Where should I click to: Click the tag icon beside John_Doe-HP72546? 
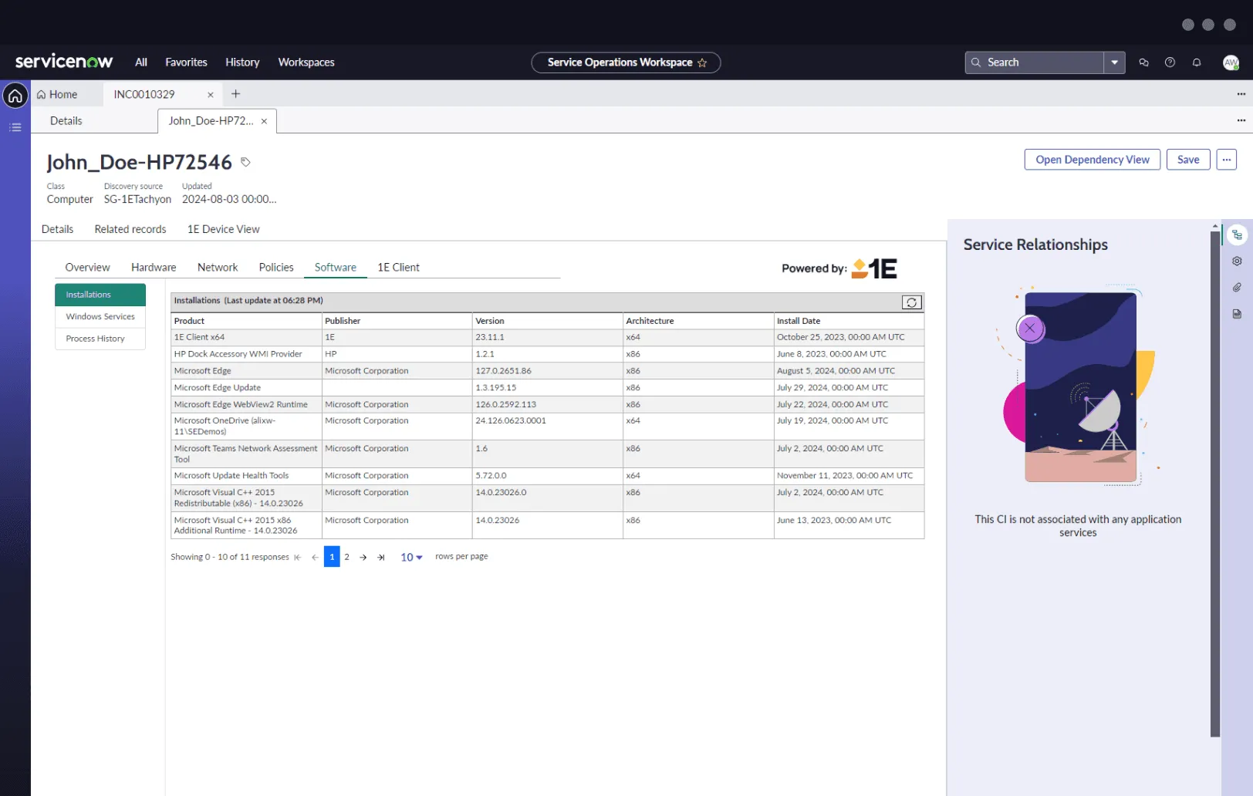(x=245, y=162)
